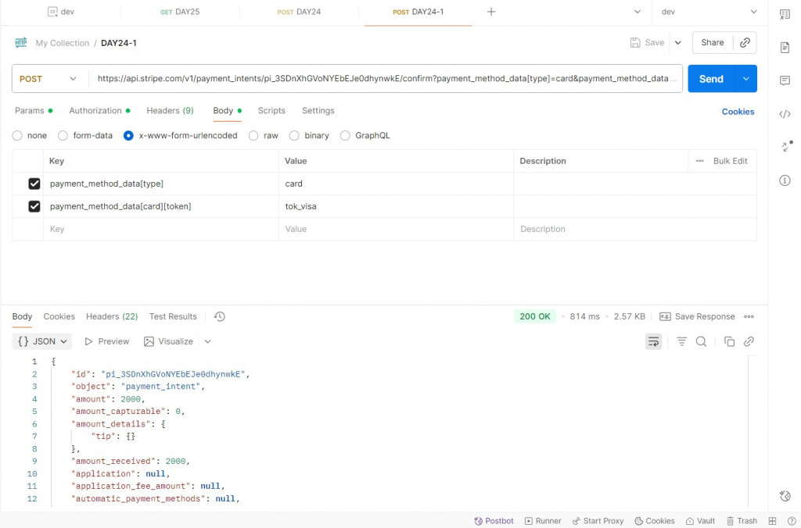Open the Code snippet sidebar icon
801x528 pixels.
pyautogui.click(x=785, y=114)
